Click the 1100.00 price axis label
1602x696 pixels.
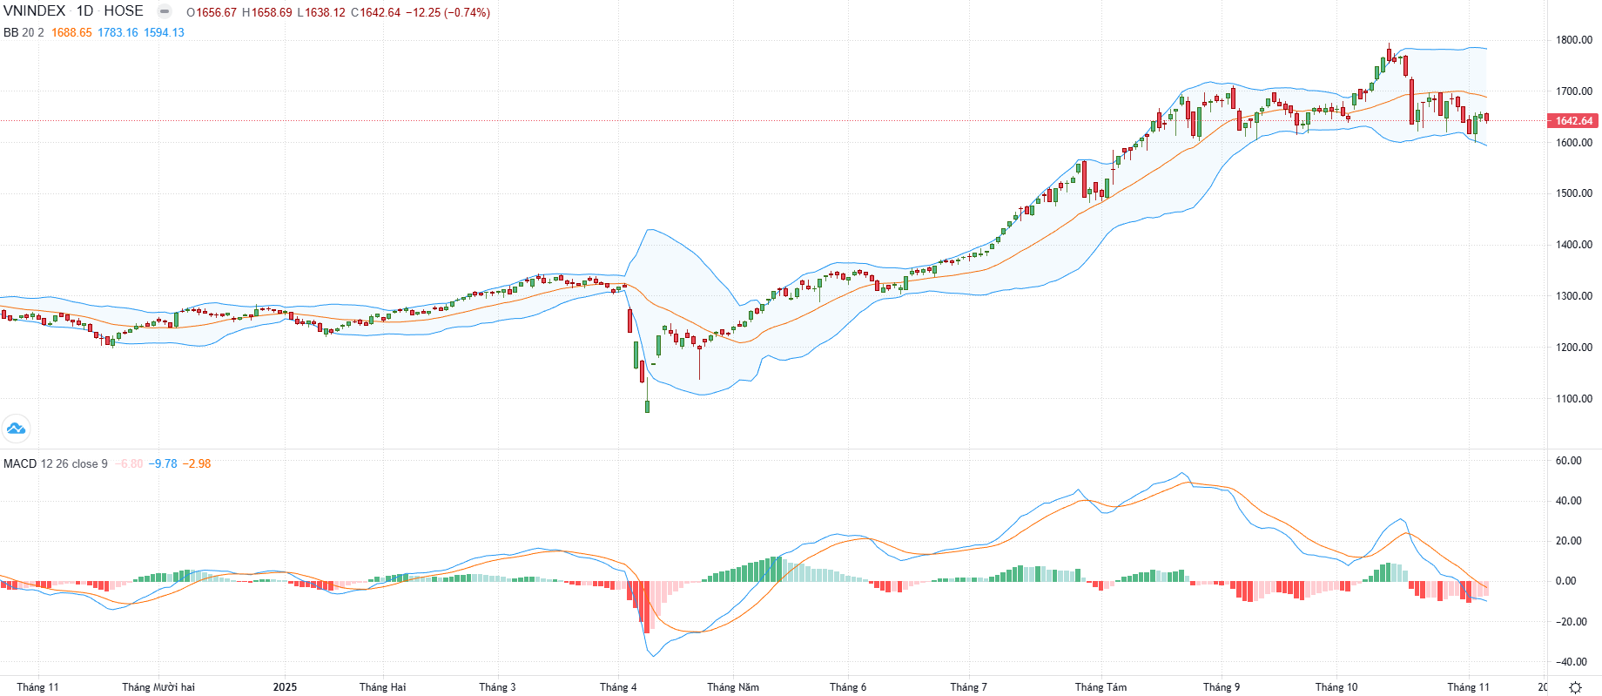pyautogui.click(x=1573, y=399)
